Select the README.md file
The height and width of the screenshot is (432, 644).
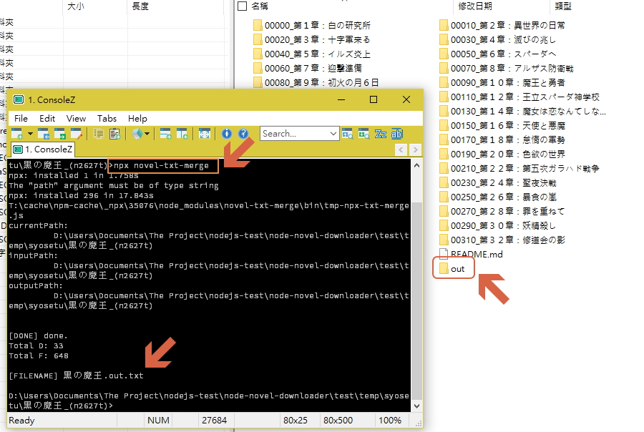(471, 254)
